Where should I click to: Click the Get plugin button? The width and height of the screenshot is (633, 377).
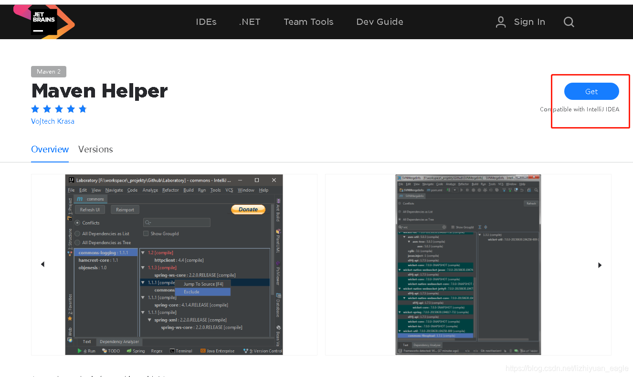coord(591,91)
